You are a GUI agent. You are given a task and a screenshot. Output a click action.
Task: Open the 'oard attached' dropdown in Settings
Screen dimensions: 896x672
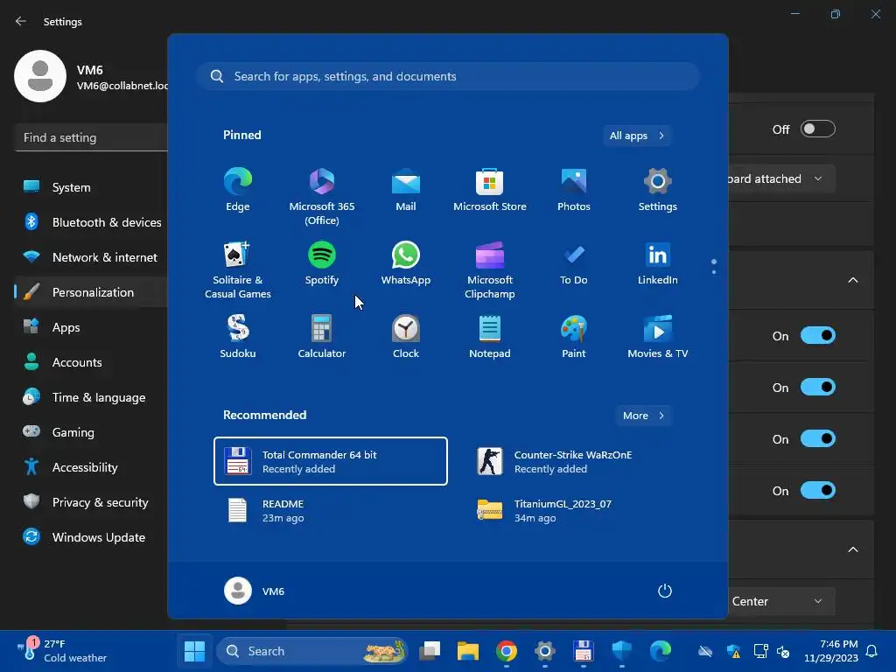tap(781, 178)
